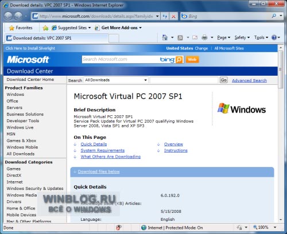This screenshot has height=234, width=287.
Task: Click the Download files below link
Action: click(x=99, y=171)
